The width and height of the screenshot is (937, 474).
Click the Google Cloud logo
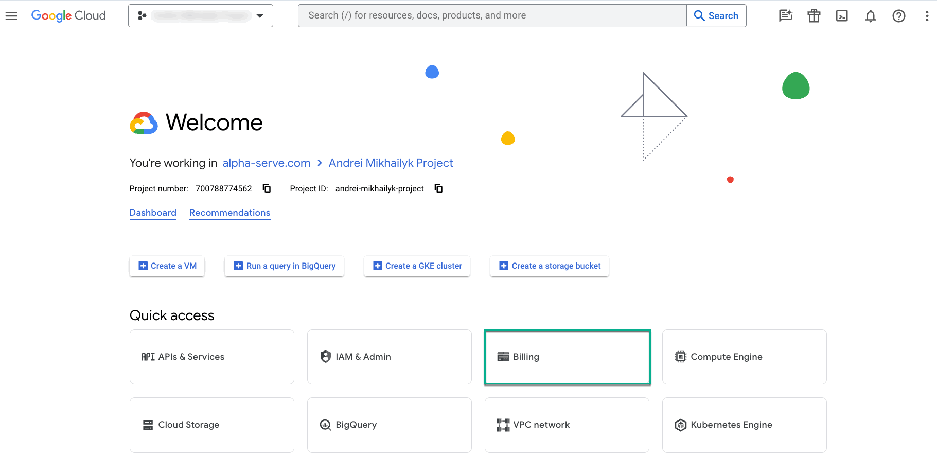tap(68, 15)
